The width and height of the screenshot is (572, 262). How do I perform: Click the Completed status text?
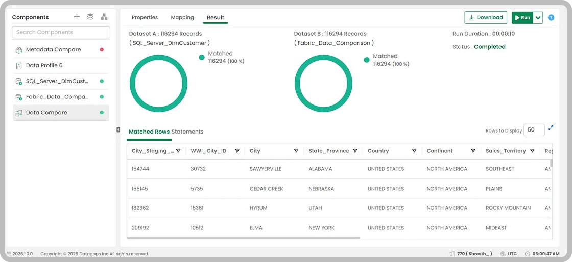tap(490, 47)
